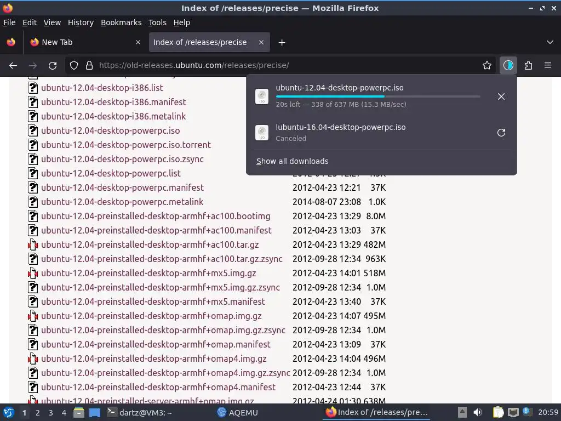The image size is (561, 421).
Task: Cancel the ubuntu-12.04-desktop-powerpc.iso download
Action: coord(501,96)
